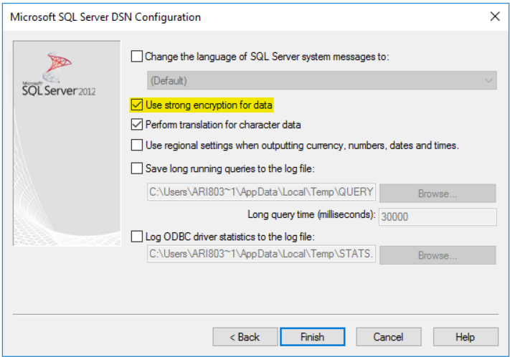Click the language dropdown chevron arrow

pyautogui.click(x=488, y=80)
